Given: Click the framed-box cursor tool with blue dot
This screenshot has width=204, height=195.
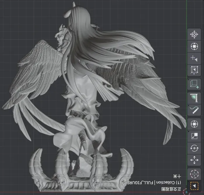Looking at the screenshot, I should coord(194,70).
